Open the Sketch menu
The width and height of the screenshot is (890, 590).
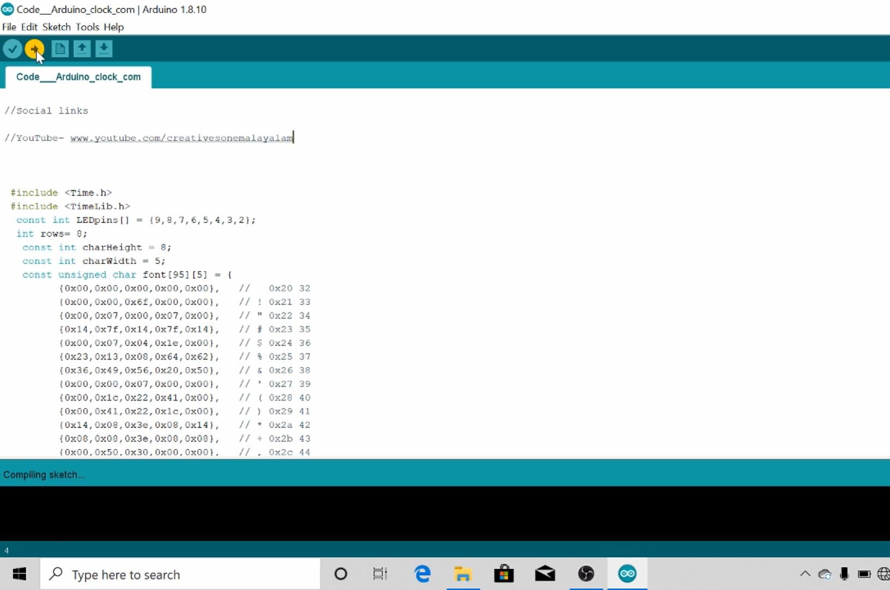tap(56, 27)
